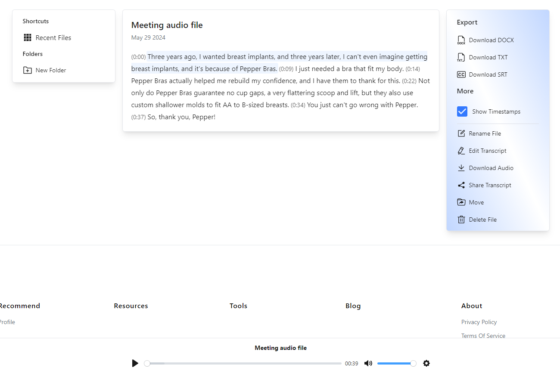Click the Download Audio arrow icon
560x374 pixels.
tap(461, 168)
